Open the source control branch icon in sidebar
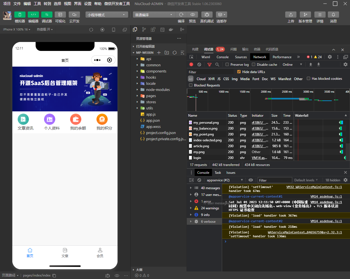Image resolution: width=350 pixels, height=279 pixels. (144, 29)
